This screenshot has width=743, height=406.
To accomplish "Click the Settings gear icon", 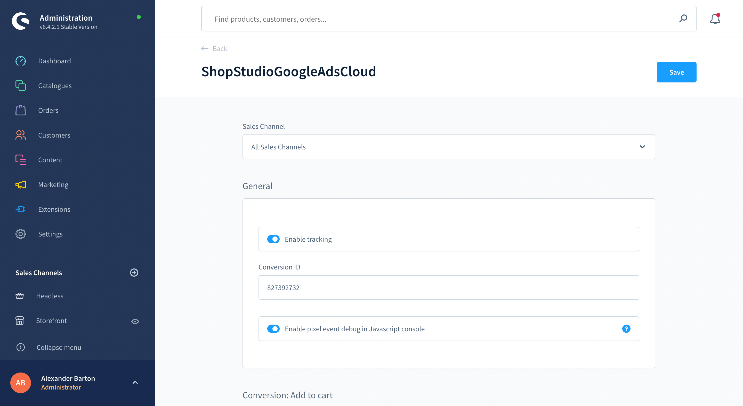I will 20,234.
